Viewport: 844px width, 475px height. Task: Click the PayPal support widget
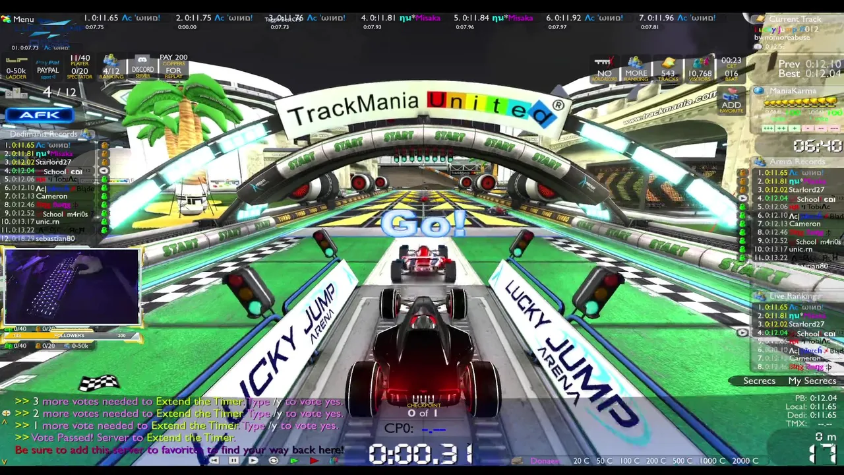pyautogui.click(x=47, y=67)
